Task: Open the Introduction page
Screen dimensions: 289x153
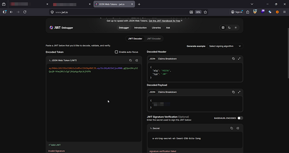Action: (x=140, y=28)
